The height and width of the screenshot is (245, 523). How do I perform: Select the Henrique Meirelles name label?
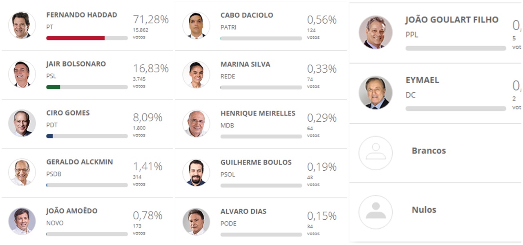[257, 113]
